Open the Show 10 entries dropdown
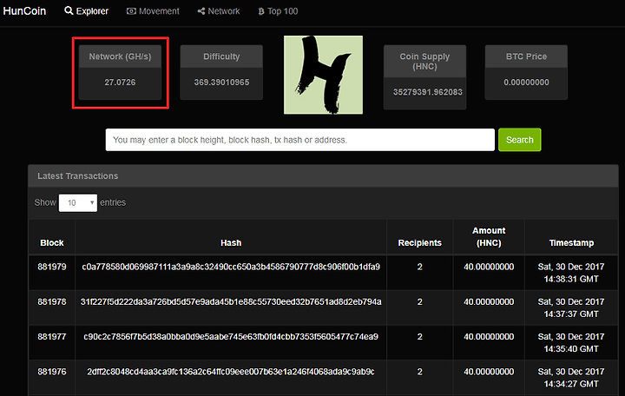 [x=78, y=202]
